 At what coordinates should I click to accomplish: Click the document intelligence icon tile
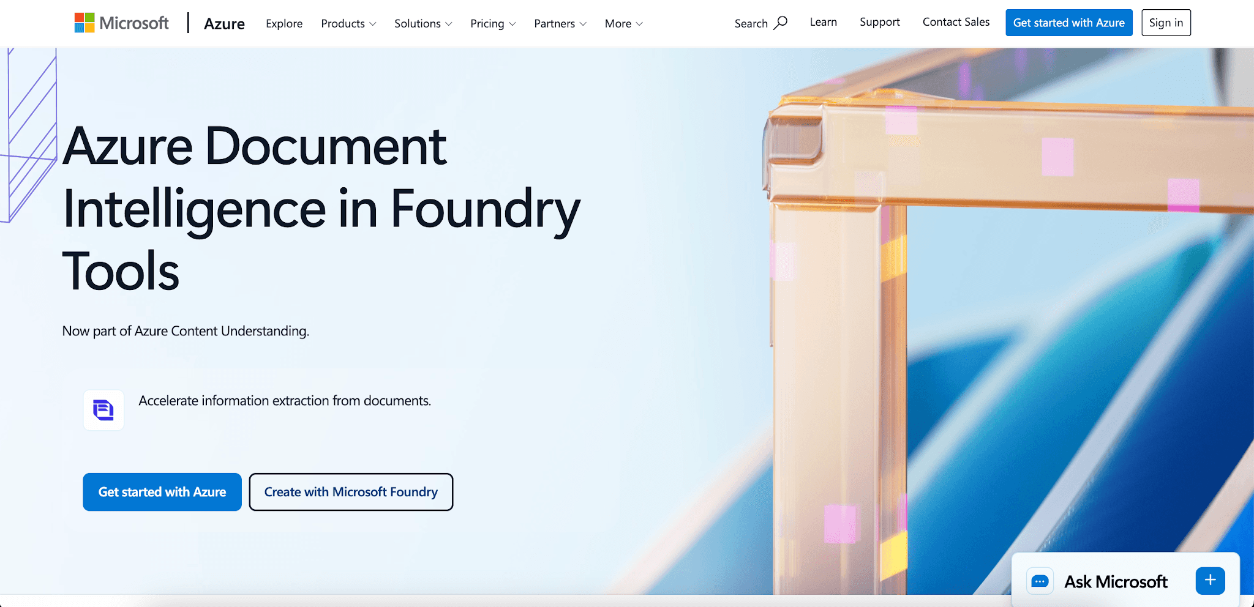(103, 410)
